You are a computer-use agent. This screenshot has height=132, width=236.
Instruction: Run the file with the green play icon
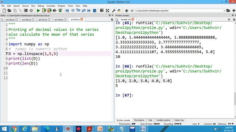[38, 11]
